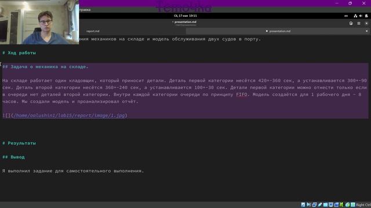This screenshot has width=371, height=208.
Task: Open the Справка menu in VirtualBox window
Action: pos(85,10)
